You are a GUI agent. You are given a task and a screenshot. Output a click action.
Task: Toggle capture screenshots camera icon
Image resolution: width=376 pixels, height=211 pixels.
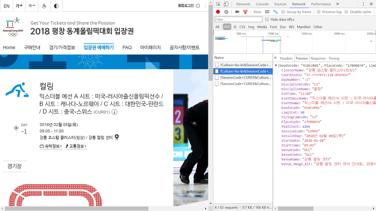[237, 12]
